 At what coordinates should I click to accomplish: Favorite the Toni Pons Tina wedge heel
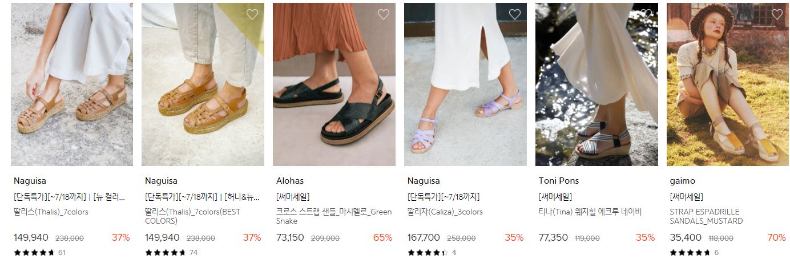tap(646, 14)
